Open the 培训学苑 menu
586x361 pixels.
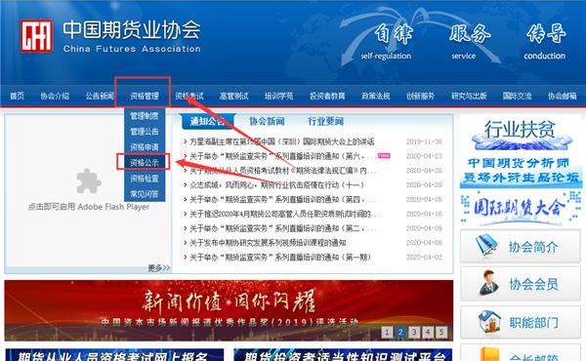tap(278, 96)
